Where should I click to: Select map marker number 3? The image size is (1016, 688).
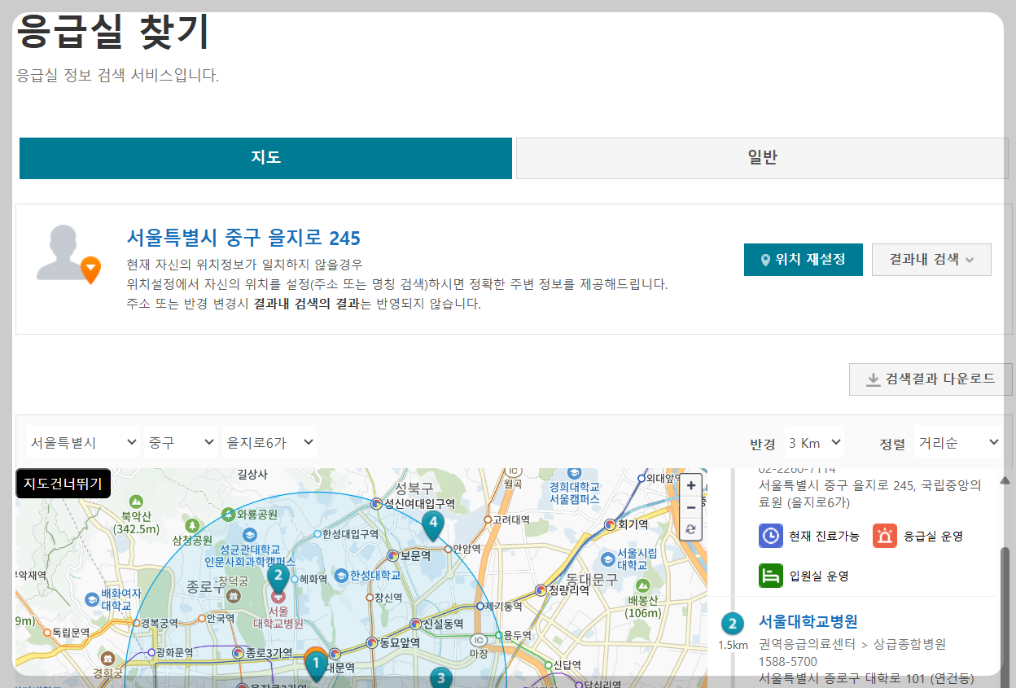click(x=440, y=677)
